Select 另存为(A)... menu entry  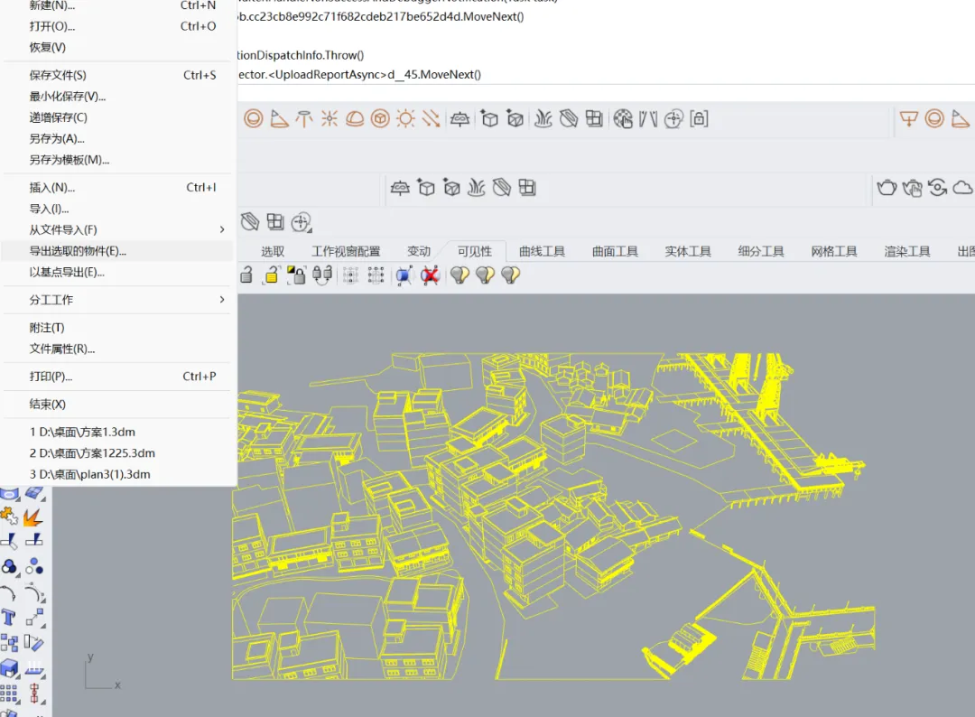(x=57, y=138)
